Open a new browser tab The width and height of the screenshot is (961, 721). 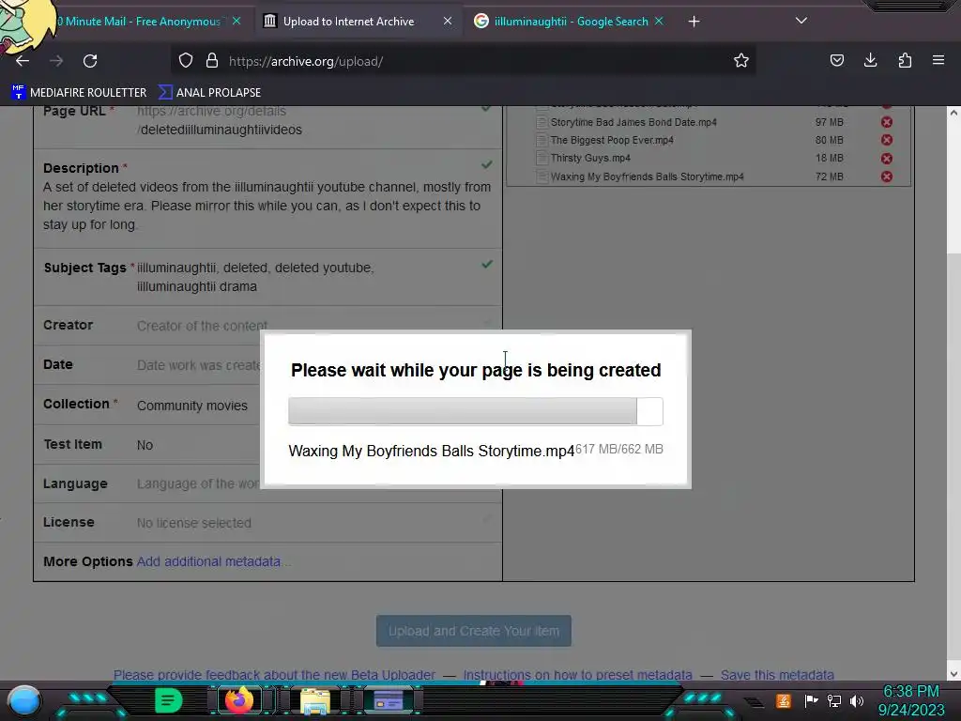tap(694, 22)
